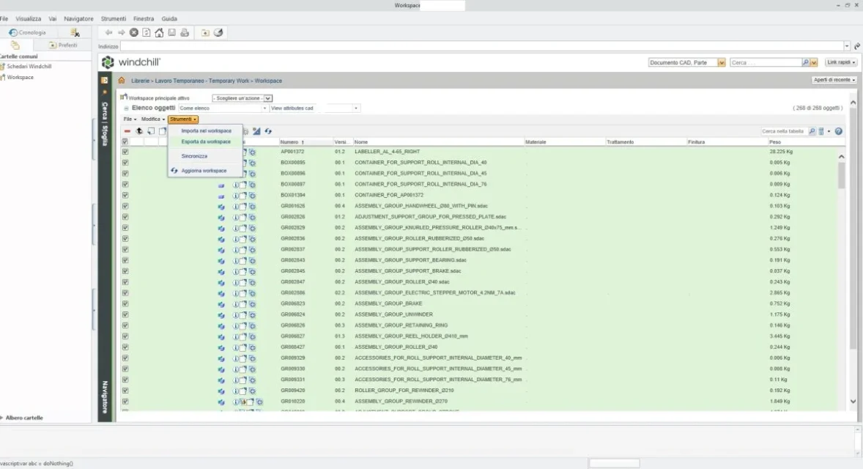The height and width of the screenshot is (469, 863).
Task: Open the 'Scegliere un'azione' dropdown
Action: pyautogui.click(x=242, y=98)
